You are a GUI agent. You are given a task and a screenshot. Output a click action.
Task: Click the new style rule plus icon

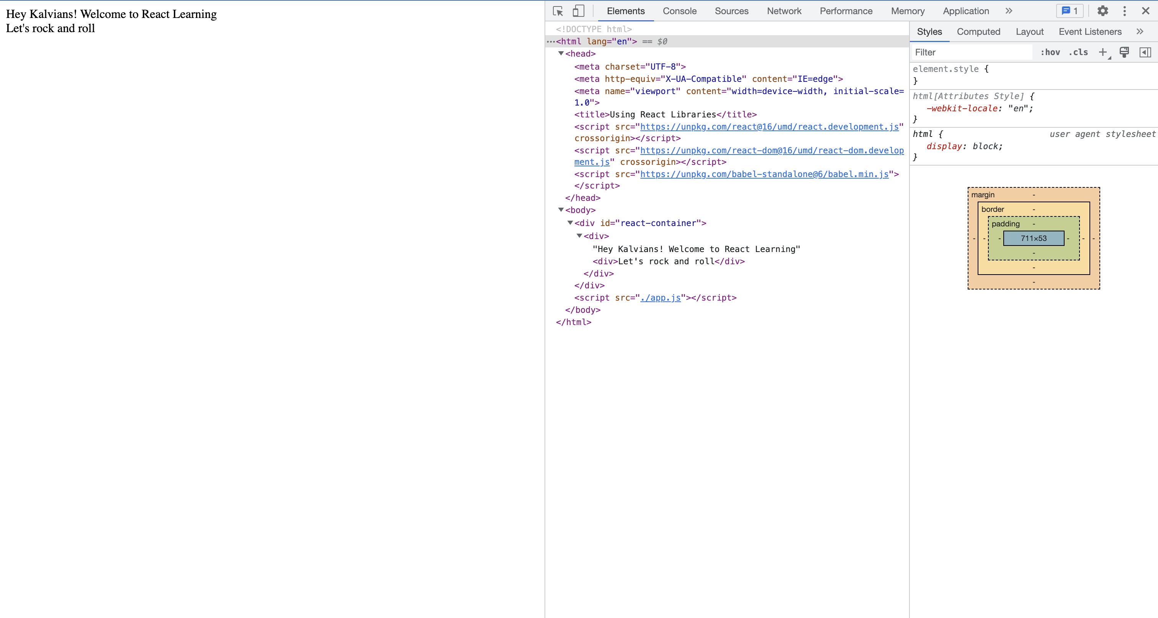pyautogui.click(x=1103, y=52)
